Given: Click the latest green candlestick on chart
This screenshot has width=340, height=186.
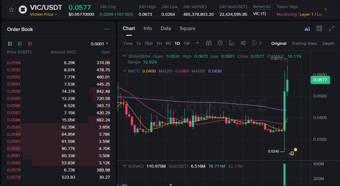Looking at the screenshot, I should [x=287, y=86].
